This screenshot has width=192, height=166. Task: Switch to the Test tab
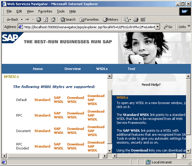131,69
